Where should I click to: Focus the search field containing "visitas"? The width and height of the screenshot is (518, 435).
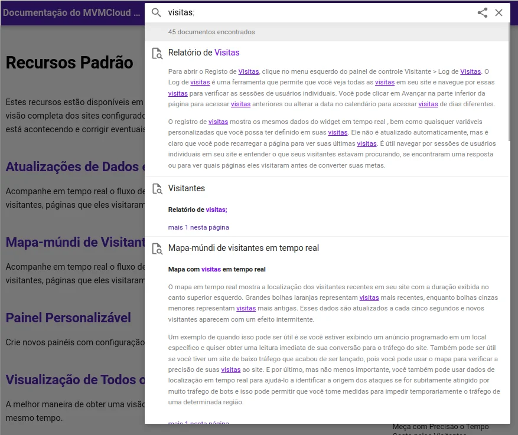pyautogui.click(x=319, y=12)
